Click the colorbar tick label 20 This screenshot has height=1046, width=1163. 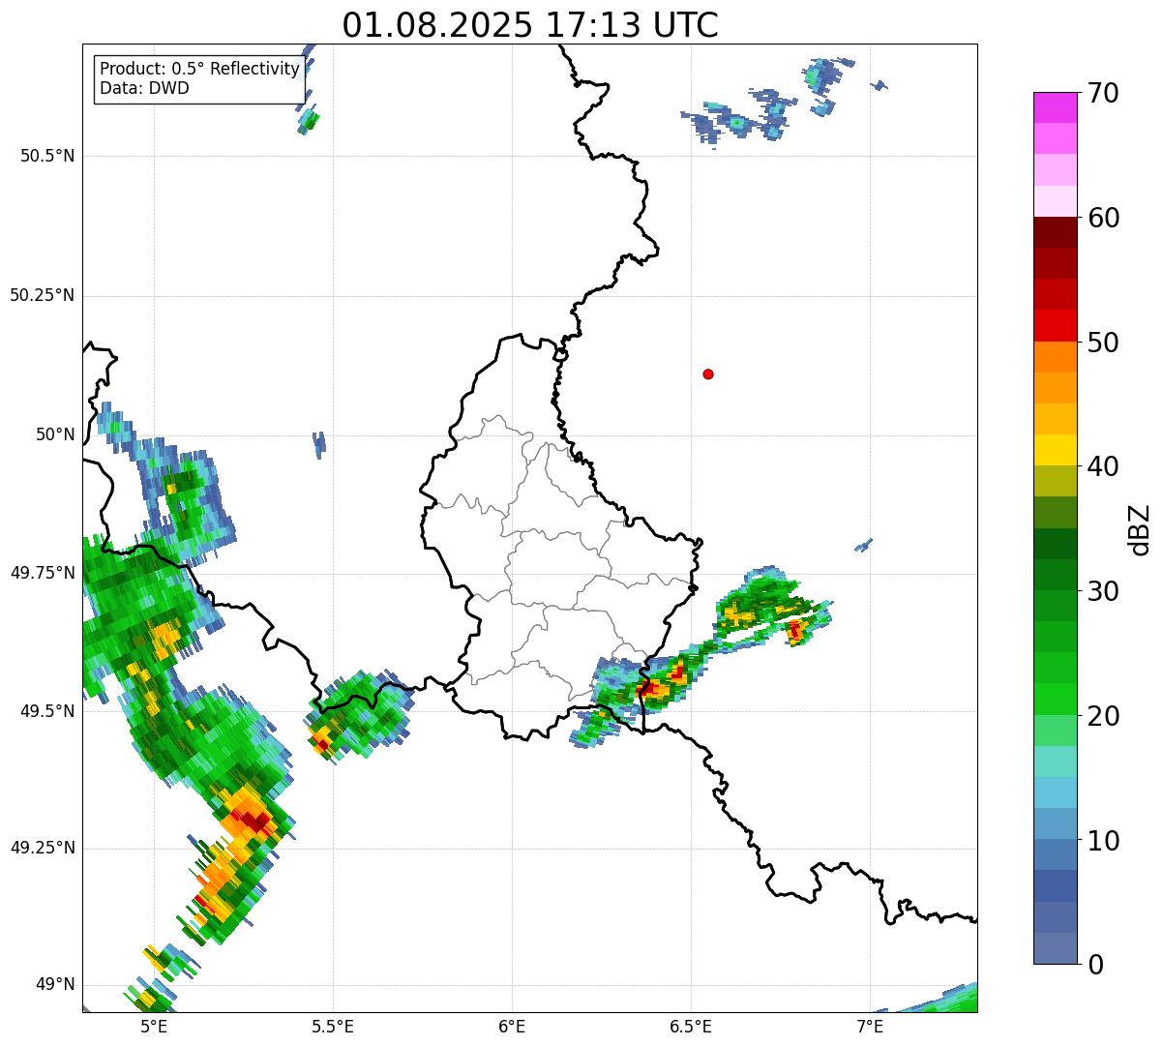(1104, 716)
